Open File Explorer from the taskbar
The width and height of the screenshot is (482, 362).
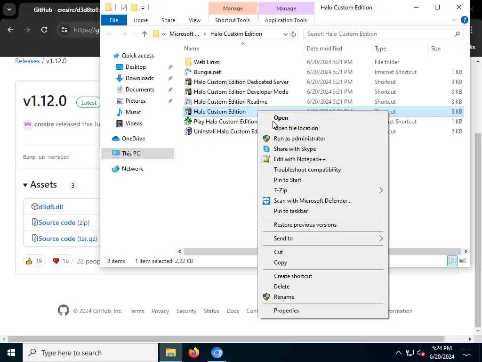(170, 353)
